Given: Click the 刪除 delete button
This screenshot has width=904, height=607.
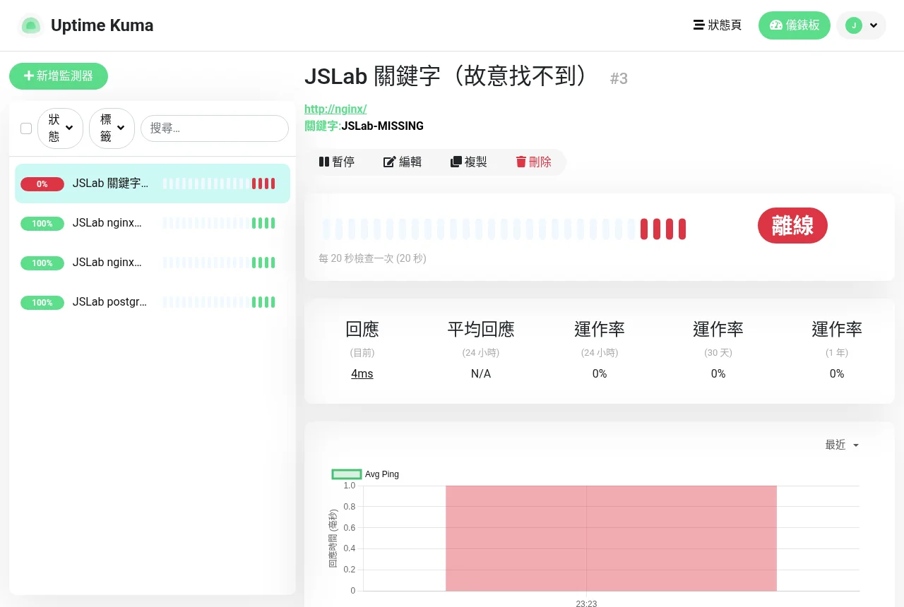Looking at the screenshot, I should click(534, 162).
